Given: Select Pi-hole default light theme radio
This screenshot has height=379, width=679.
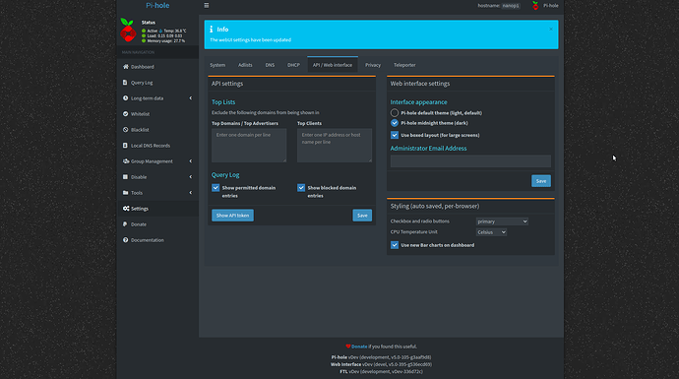Looking at the screenshot, I should 395,112.
